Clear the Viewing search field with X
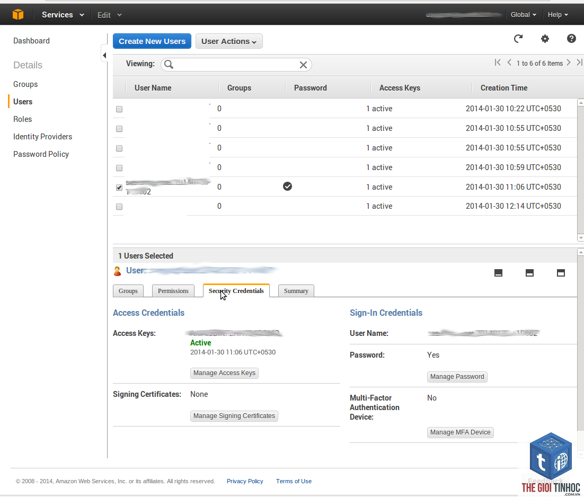Viewport: 584px width, 497px height. tap(303, 65)
